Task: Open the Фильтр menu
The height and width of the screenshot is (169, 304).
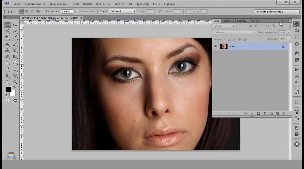Action: (x=119, y=4)
